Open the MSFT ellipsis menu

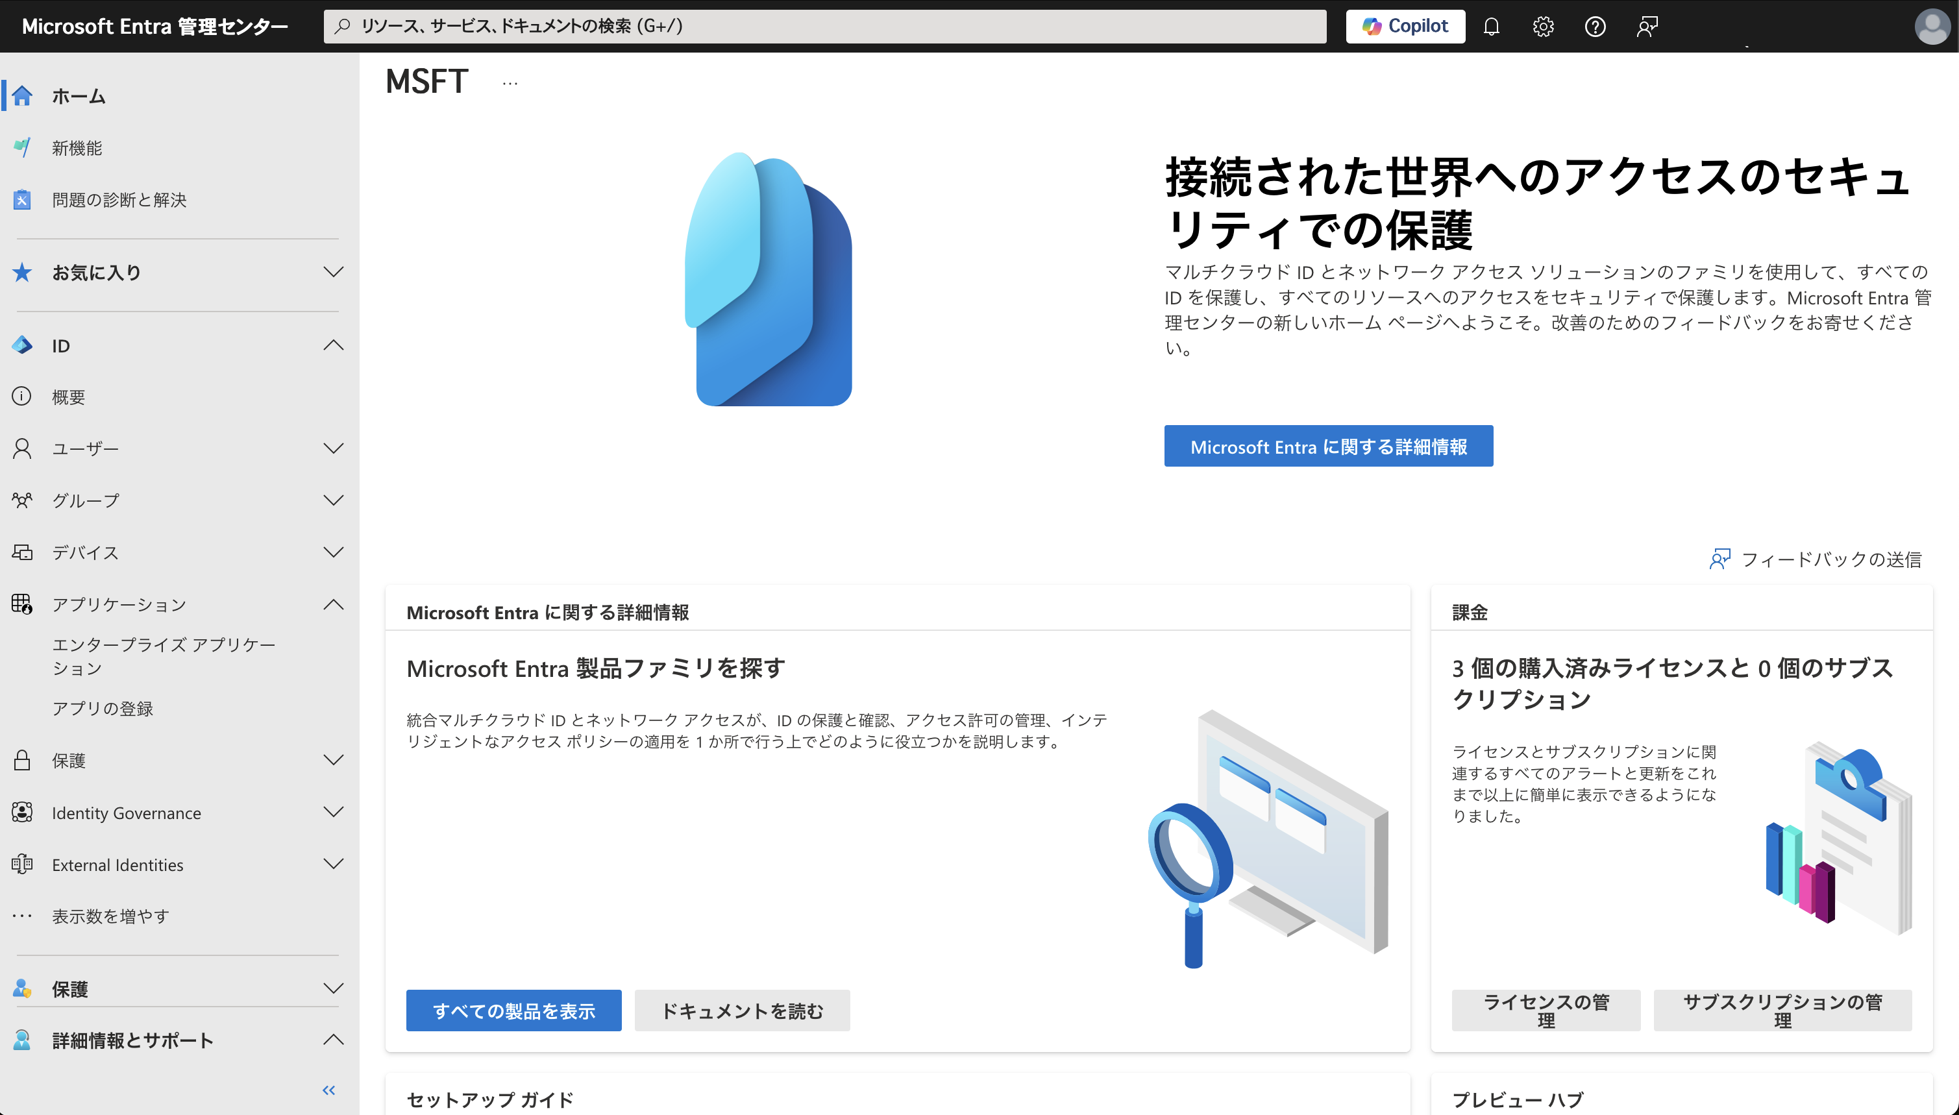(x=510, y=84)
